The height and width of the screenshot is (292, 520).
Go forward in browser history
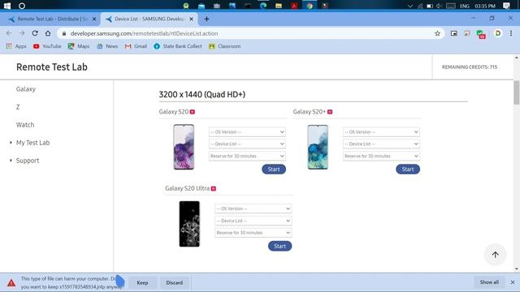pos(22,33)
